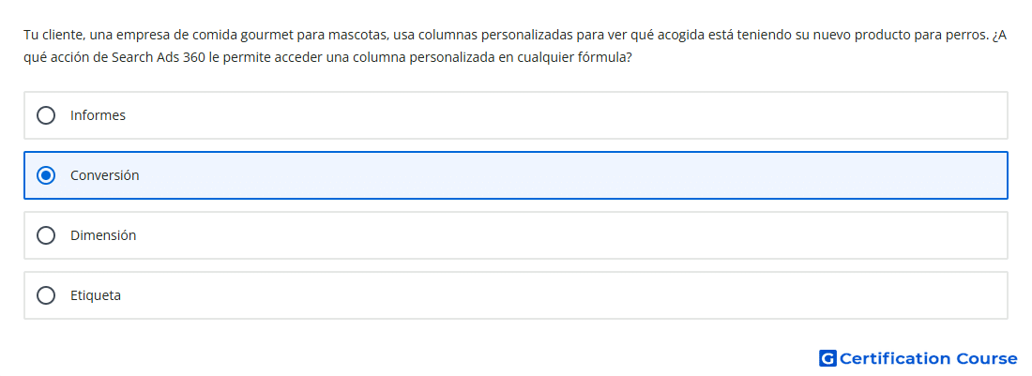The height and width of the screenshot is (376, 1032).
Task: Click the 'Informes' answer label text
Action: click(x=99, y=115)
